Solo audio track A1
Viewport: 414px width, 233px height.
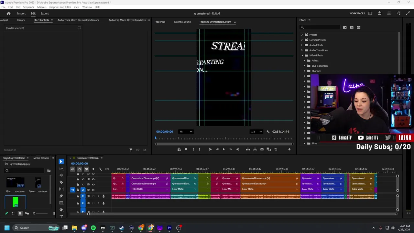pos(99,196)
